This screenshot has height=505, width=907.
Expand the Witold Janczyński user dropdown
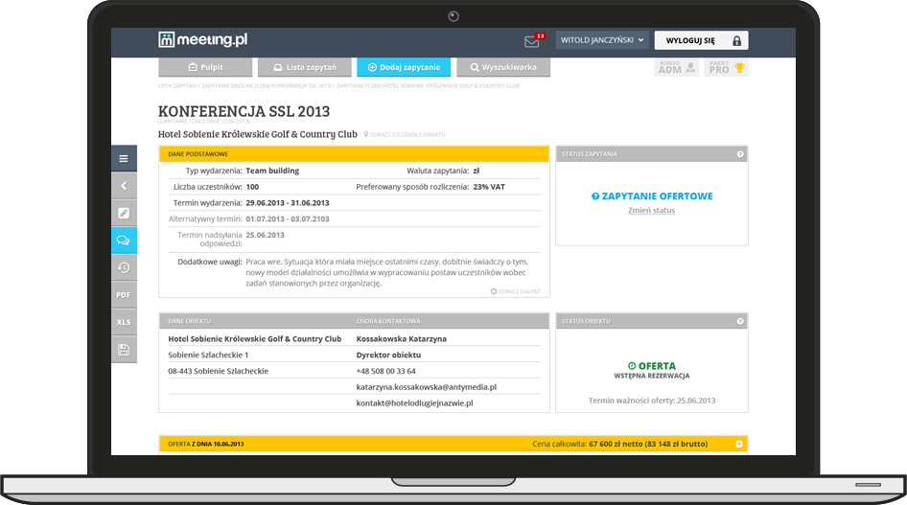tap(602, 40)
